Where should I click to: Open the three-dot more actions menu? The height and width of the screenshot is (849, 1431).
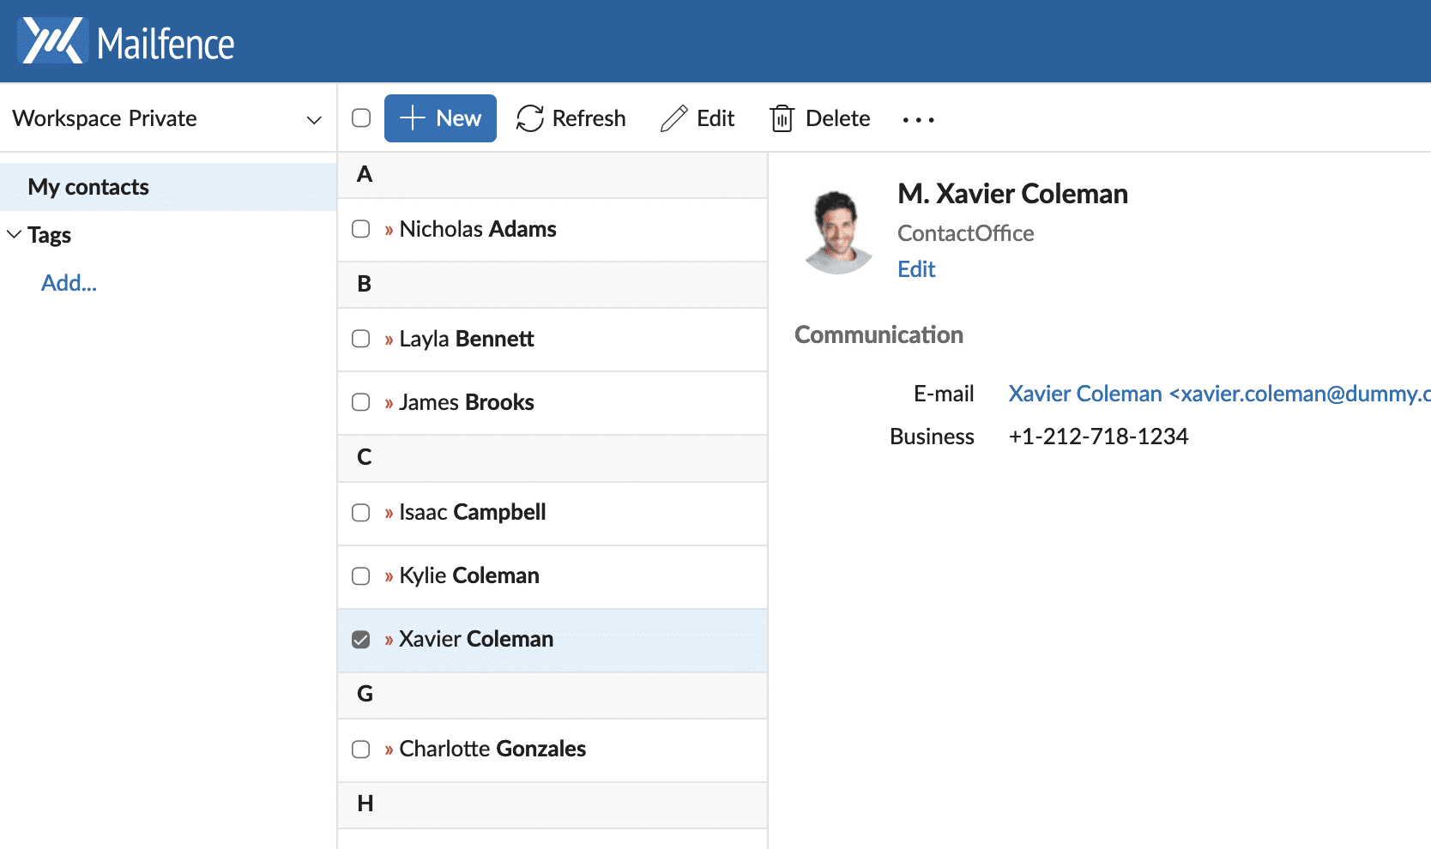click(918, 119)
